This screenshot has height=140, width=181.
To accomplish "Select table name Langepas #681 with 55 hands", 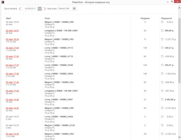I will (61, 31).
